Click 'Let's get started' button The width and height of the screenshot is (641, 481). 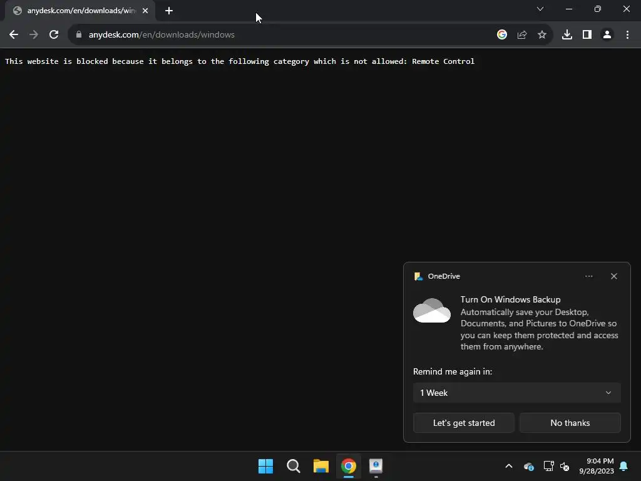(x=464, y=423)
